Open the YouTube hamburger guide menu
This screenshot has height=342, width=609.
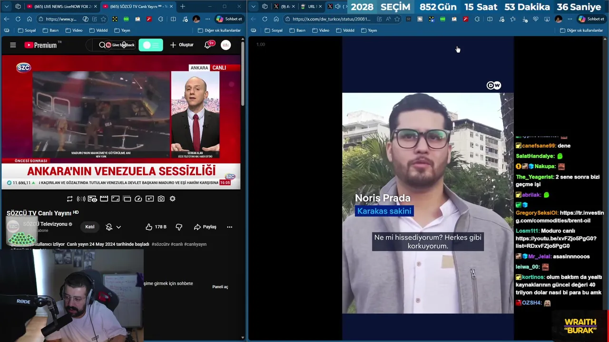click(x=13, y=45)
